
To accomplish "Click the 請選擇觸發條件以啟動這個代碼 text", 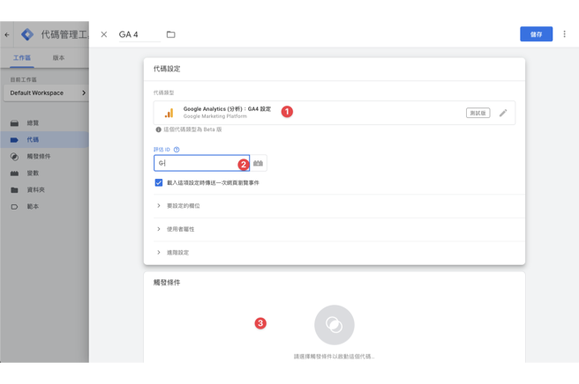I will point(335,357).
